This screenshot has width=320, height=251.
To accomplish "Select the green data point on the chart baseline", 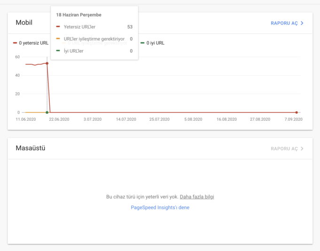I will click(x=47, y=112).
